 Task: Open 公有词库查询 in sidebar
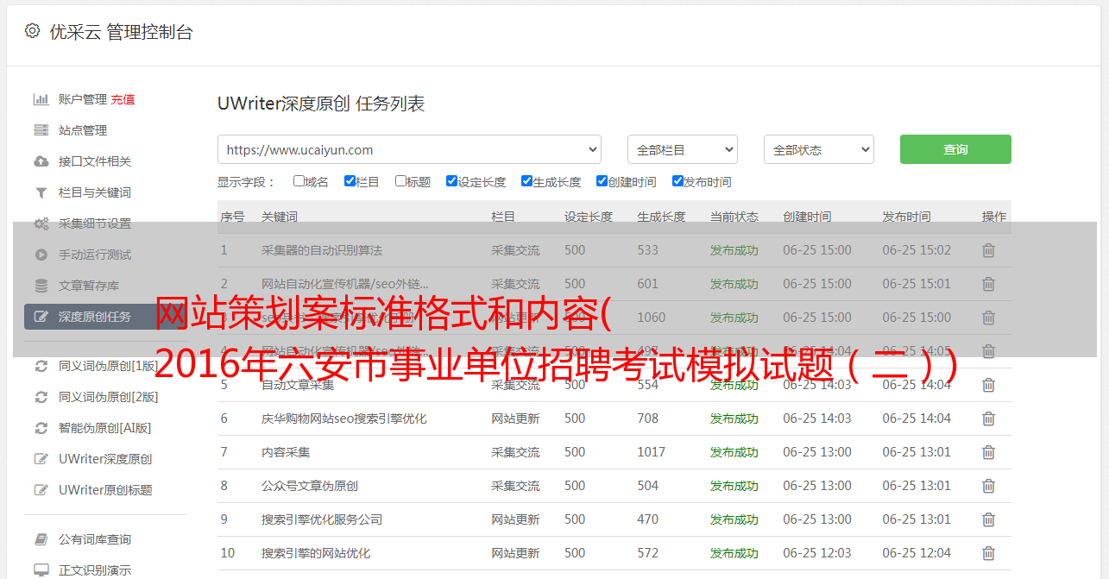pos(95,539)
